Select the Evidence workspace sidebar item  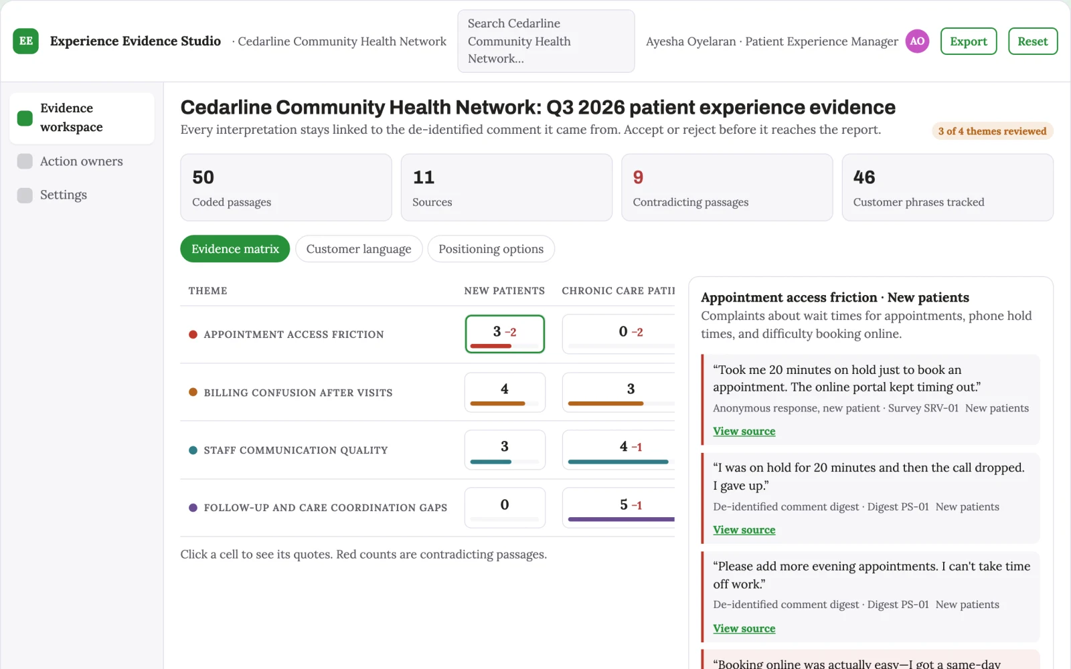click(82, 118)
